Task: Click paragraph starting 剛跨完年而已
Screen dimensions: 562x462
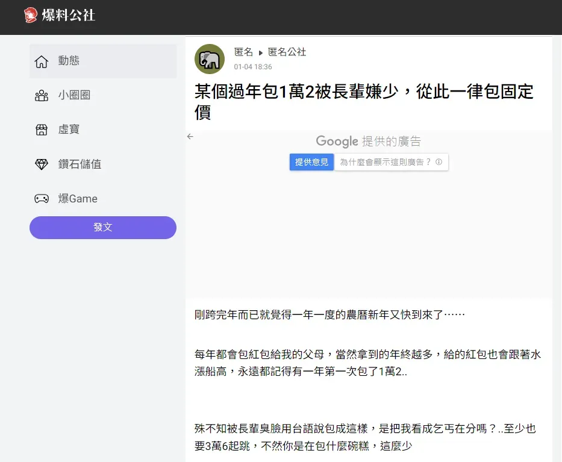Action: [x=329, y=314]
